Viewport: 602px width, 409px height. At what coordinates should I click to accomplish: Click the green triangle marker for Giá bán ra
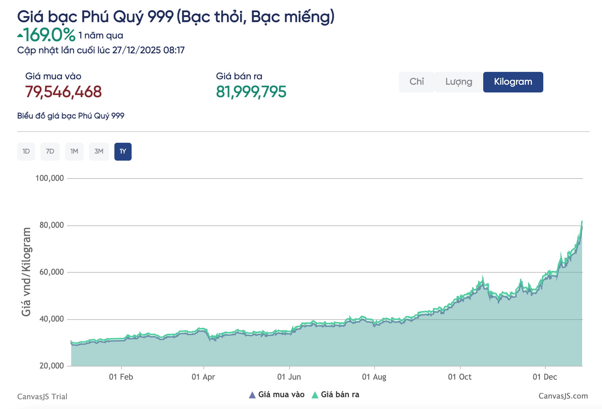point(314,394)
